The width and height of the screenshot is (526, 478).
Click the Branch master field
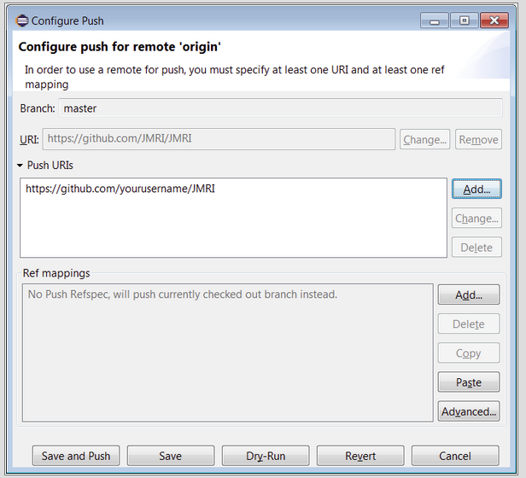[280, 108]
